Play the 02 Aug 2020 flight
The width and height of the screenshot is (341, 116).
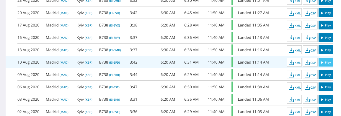[x=326, y=112]
